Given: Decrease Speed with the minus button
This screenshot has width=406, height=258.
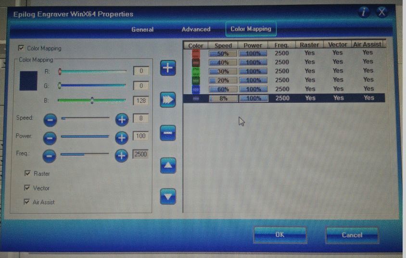Looking at the screenshot, I should coord(50,120).
